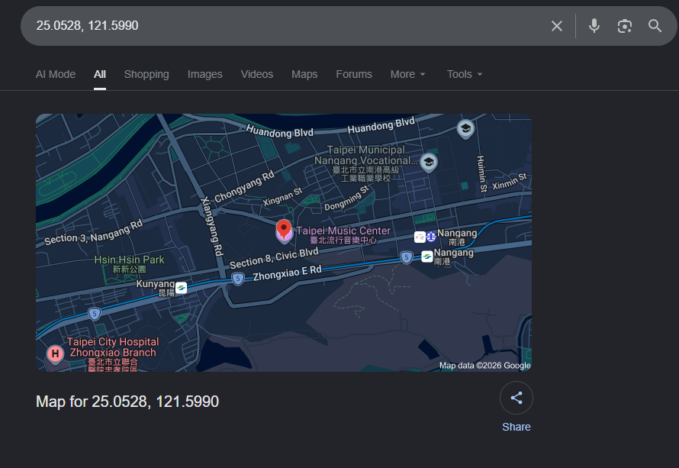This screenshot has width=679, height=468.
Task: Click the Xiangyang Rd label
Action: click(x=212, y=226)
